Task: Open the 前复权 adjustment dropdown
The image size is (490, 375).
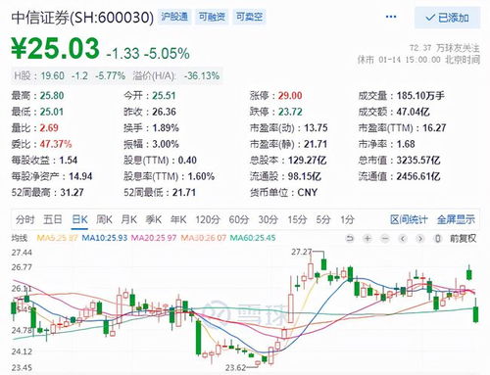Action: (x=463, y=239)
